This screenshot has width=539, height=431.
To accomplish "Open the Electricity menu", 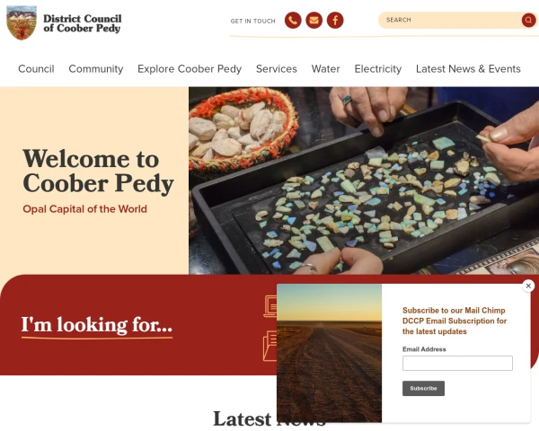I will [378, 69].
